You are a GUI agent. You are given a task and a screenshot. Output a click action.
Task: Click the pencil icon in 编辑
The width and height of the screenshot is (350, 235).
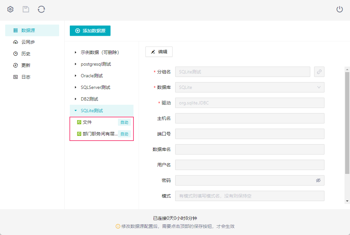tap(153, 52)
